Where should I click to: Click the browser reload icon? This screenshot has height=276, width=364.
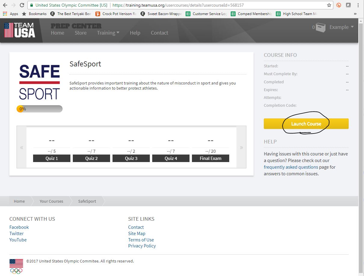(x=22, y=5)
